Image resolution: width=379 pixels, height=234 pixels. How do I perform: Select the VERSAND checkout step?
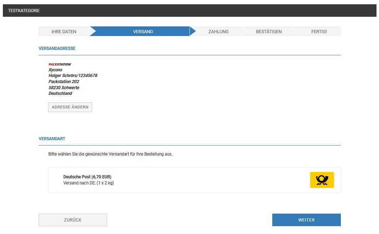(x=143, y=31)
